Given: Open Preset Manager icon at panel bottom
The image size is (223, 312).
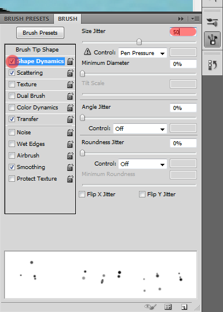Looking at the screenshot, I should point(168,307).
